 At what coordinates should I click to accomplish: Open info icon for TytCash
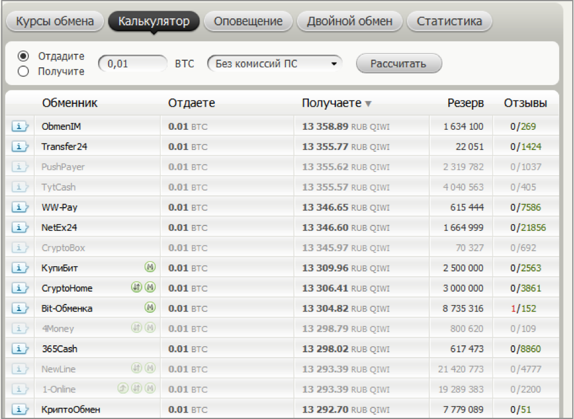pyautogui.click(x=19, y=187)
